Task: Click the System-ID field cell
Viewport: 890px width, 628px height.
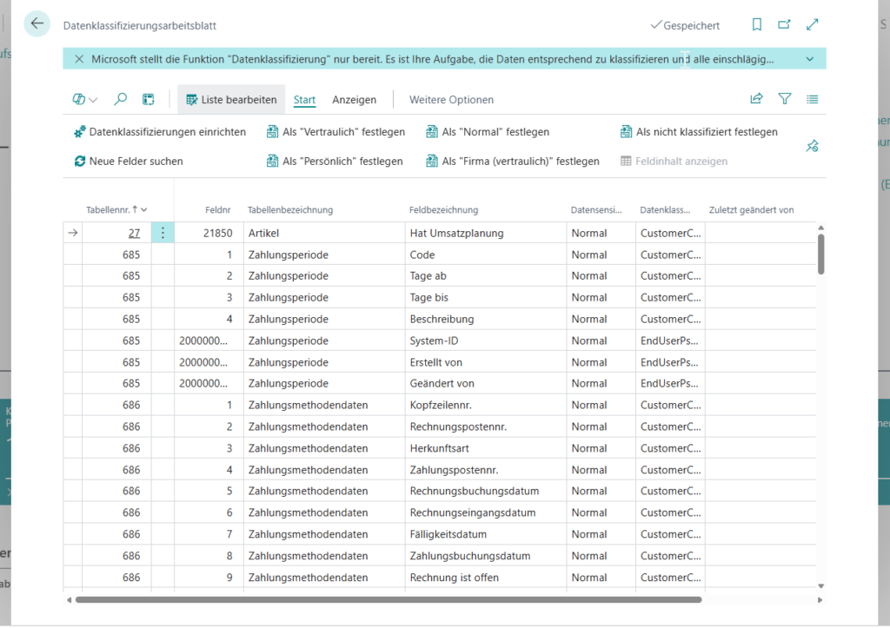Action: (486, 341)
